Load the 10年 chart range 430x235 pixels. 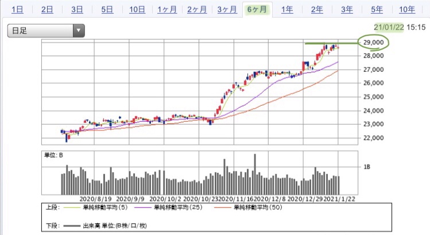click(407, 10)
